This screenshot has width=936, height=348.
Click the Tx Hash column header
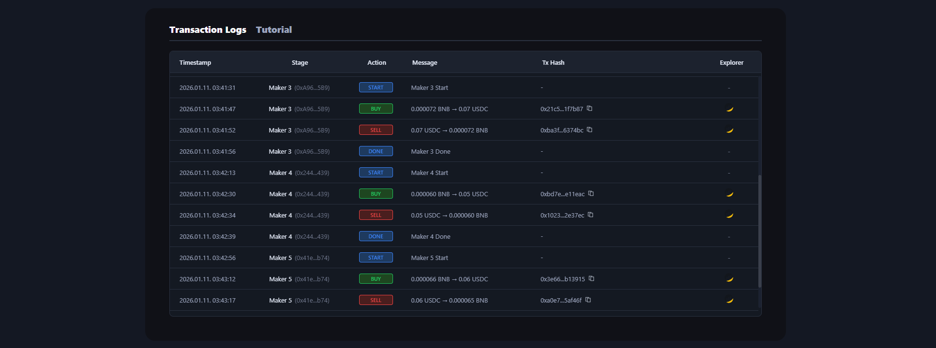pyautogui.click(x=553, y=63)
